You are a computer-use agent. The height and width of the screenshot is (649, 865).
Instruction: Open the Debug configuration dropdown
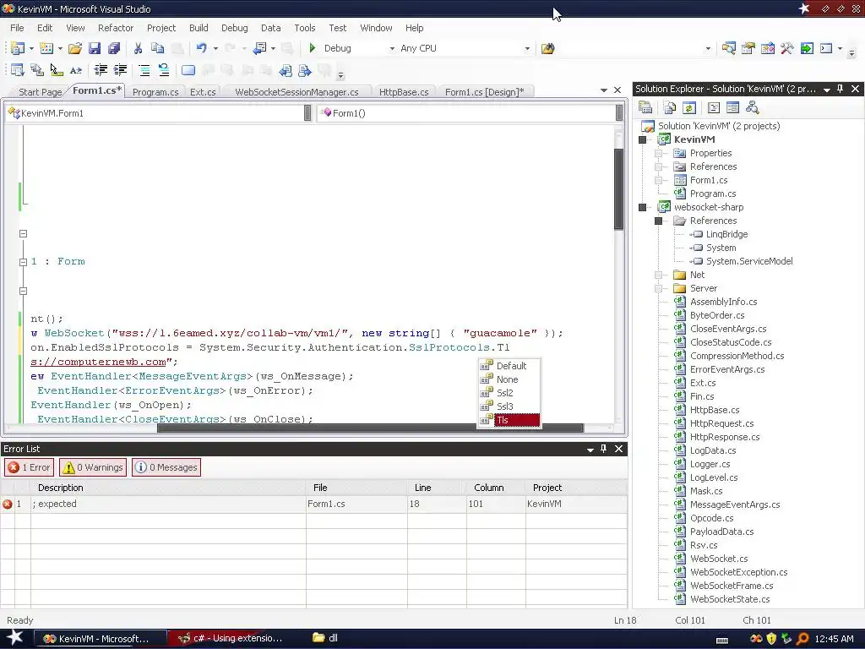point(392,48)
